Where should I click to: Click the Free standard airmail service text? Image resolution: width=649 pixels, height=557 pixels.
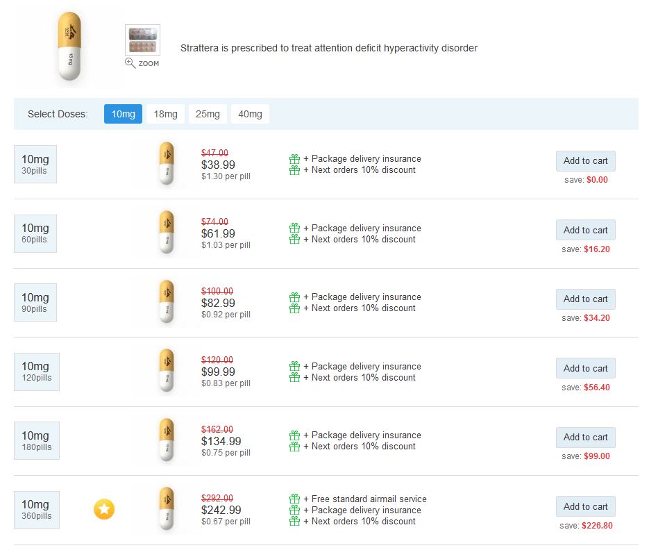coord(369,499)
